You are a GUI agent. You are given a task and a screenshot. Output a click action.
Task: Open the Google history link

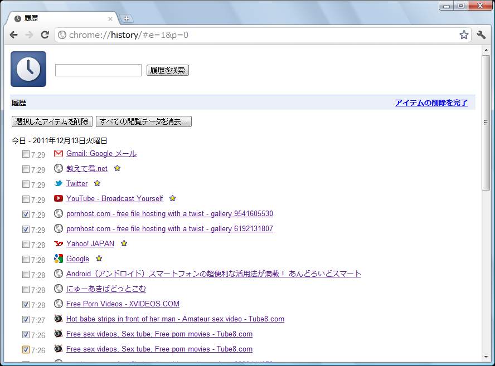tap(77, 258)
